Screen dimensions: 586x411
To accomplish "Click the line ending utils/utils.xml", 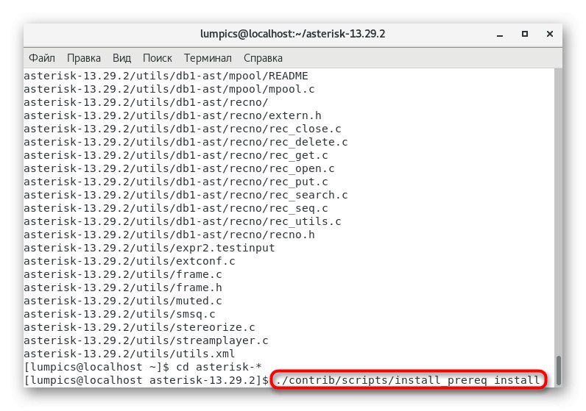I will [x=130, y=354].
